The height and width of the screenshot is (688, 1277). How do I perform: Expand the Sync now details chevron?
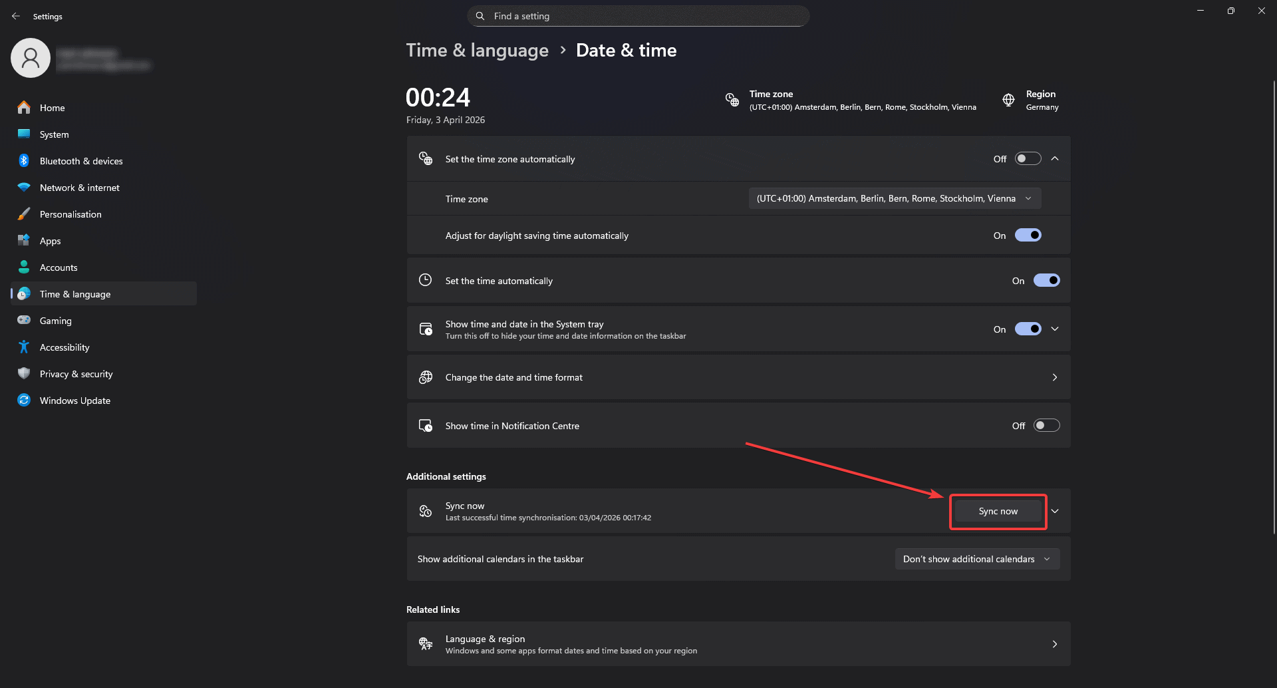(x=1055, y=511)
